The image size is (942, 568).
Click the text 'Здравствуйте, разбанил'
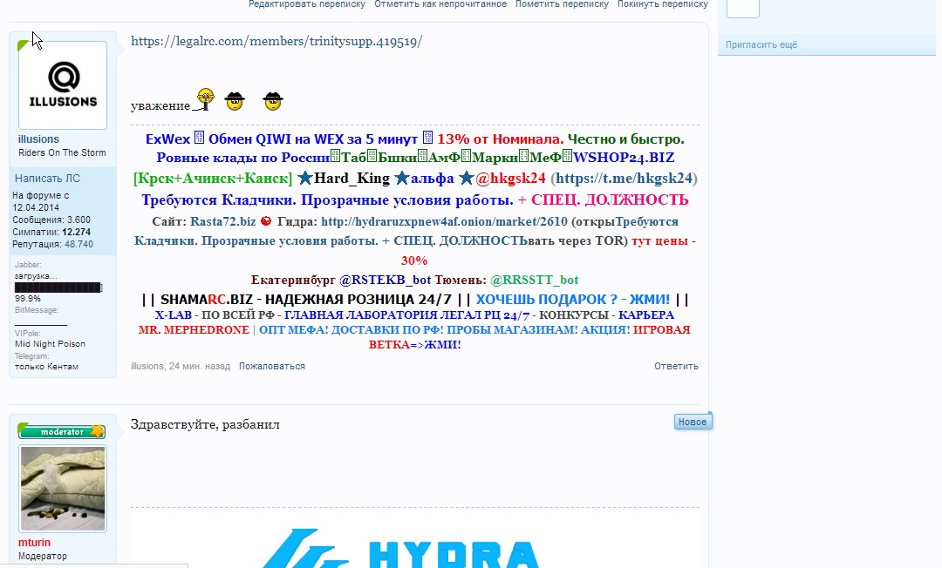click(206, 424)
